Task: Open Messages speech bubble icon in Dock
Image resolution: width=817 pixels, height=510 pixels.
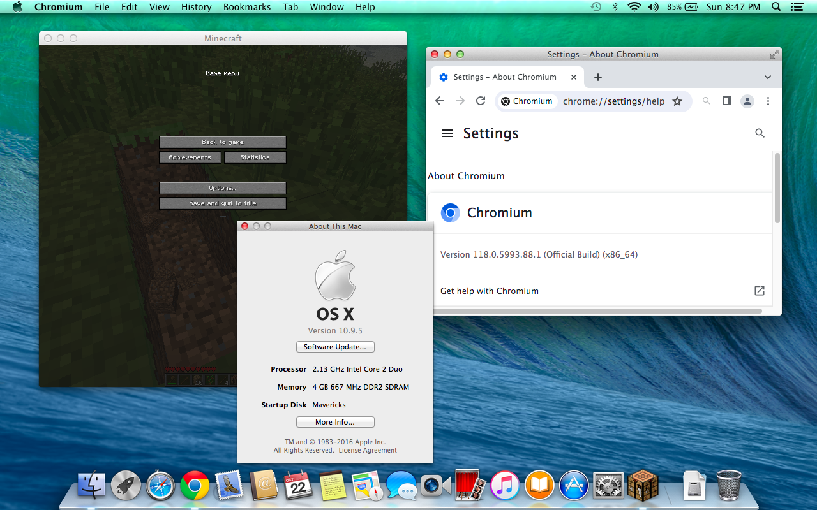Action: click(x=401, y=486)
